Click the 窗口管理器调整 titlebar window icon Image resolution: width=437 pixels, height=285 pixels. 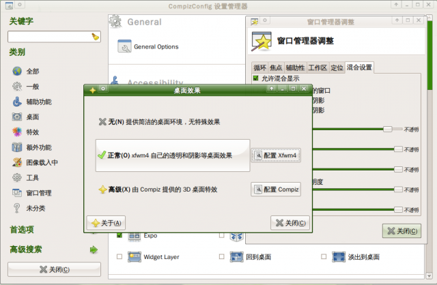(x=254, y=21)
